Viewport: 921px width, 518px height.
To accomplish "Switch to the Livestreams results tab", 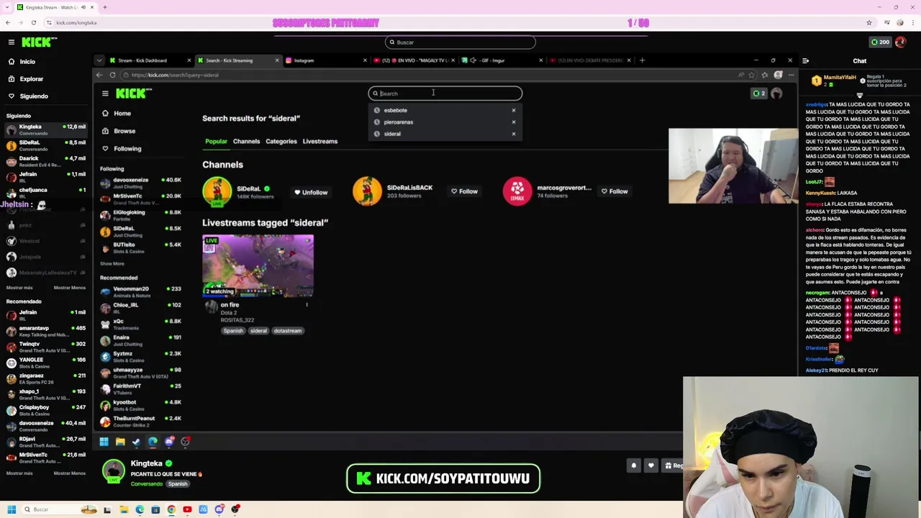I will [x=320, y=142].
